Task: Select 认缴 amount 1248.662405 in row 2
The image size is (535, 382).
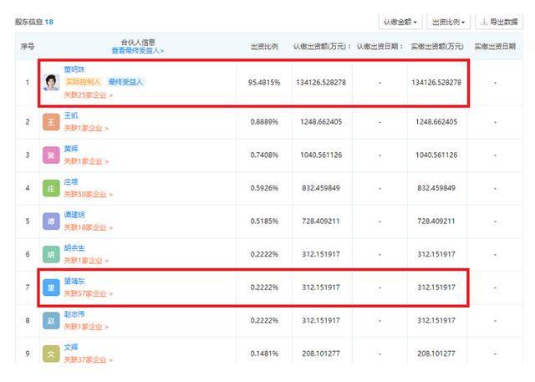Action: (x=321, y=122)
